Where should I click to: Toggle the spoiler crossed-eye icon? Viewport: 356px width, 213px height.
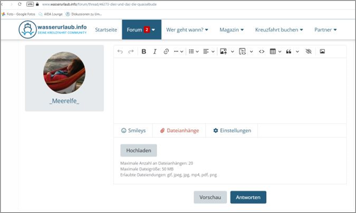[308, 52]
